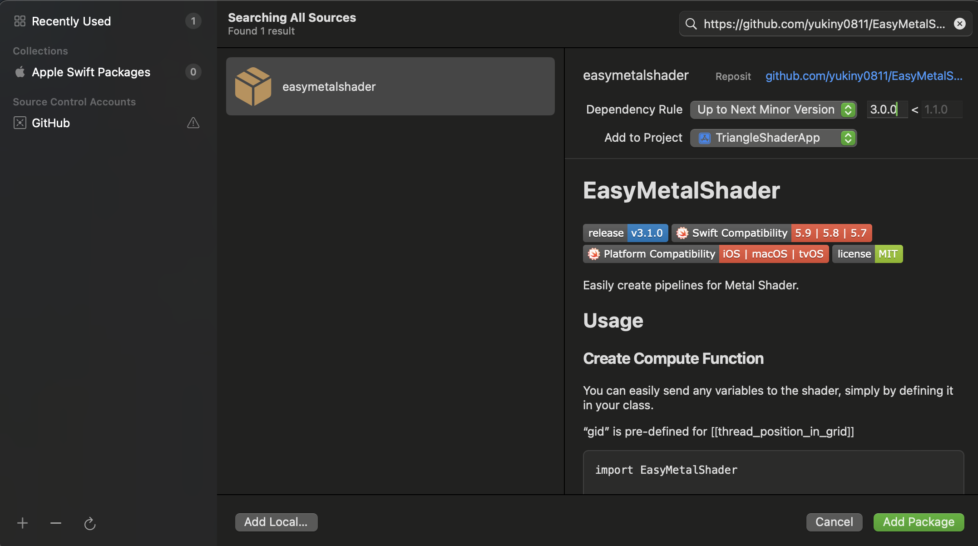
Task: Click the GitHub source control account icon
Action: (x=20, y=123)
